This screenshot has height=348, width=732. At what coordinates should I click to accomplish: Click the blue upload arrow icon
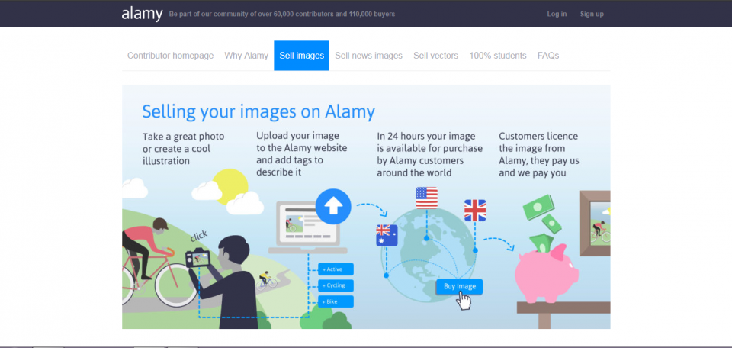tap(332, 206)
